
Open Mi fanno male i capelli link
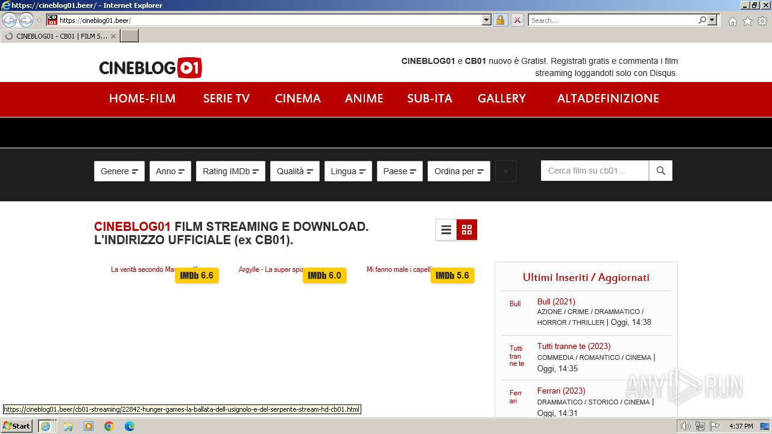coord(400,269)
